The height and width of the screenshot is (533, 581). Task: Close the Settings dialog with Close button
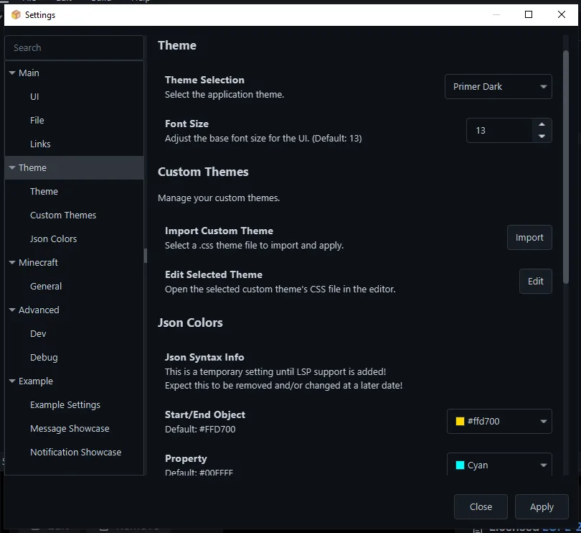[481, 507]
